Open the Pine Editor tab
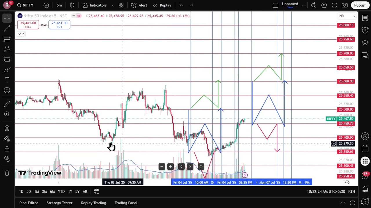The image size is (371, 208). (29, 203)
